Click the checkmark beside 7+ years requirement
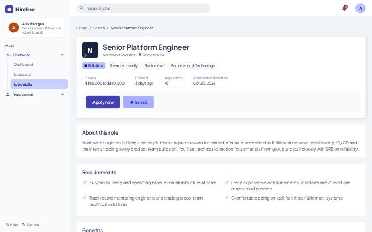The height and width of the screenshot is (232, 372). (85, 183)
